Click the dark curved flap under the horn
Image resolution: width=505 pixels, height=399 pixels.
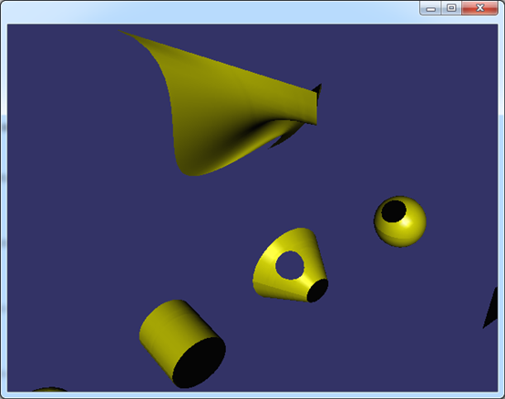(286, 136)
